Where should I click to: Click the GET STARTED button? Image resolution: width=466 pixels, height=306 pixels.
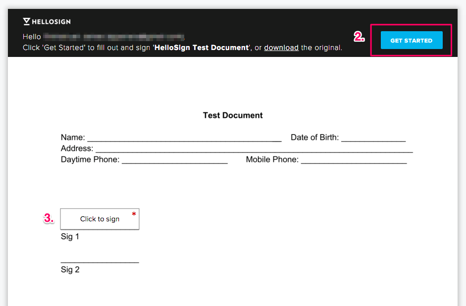point(412,40)
